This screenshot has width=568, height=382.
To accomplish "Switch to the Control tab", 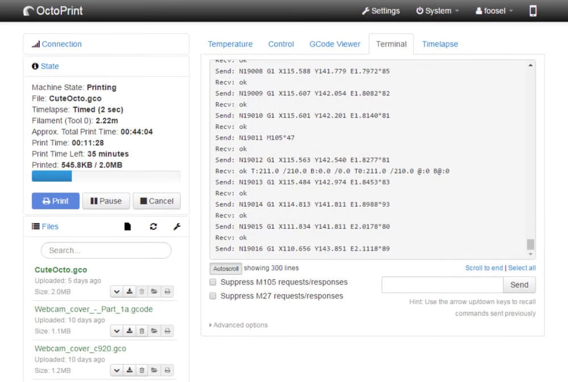I will point(281,44).
